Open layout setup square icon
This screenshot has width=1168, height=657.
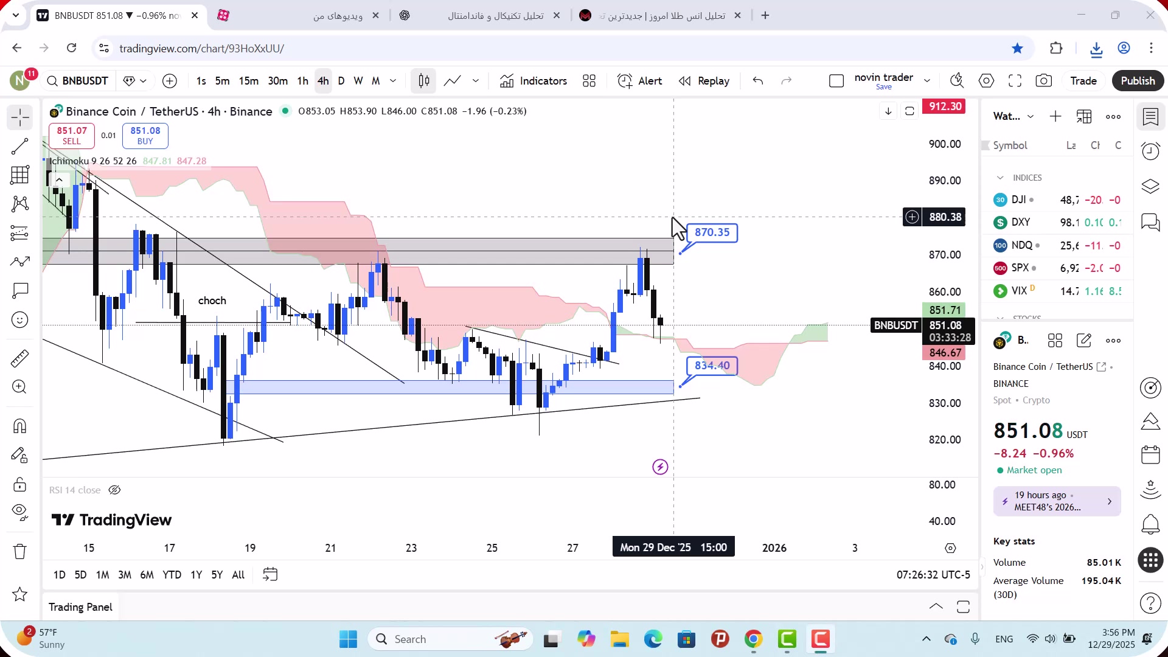pyautogui.click(x=836, y=81)
